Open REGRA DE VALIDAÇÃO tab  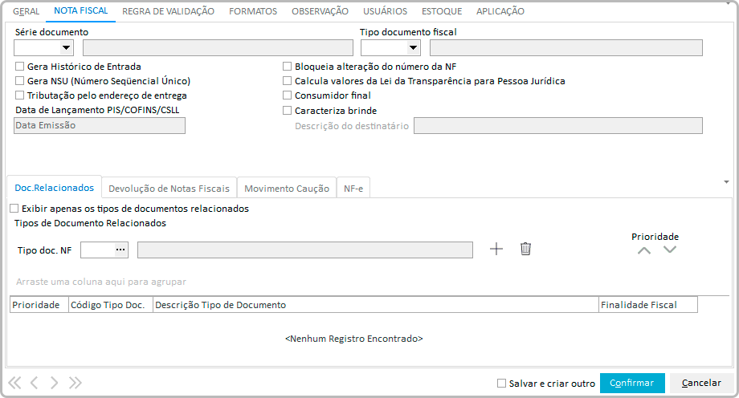click(x=168, y=11)
